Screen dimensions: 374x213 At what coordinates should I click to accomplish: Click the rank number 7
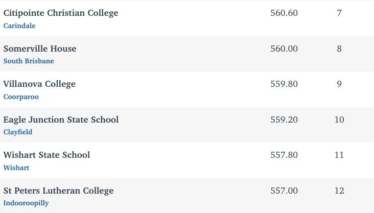[339, 13]
